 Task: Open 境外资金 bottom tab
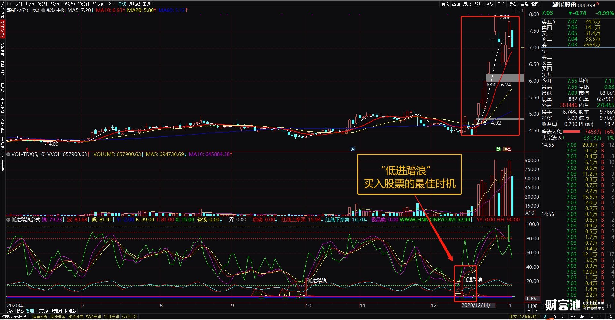pos(58,316)
